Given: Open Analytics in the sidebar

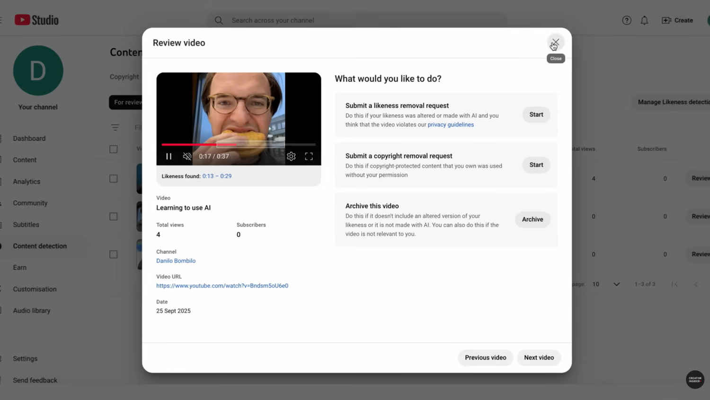Looking at the screenshot, I should 27,182.
